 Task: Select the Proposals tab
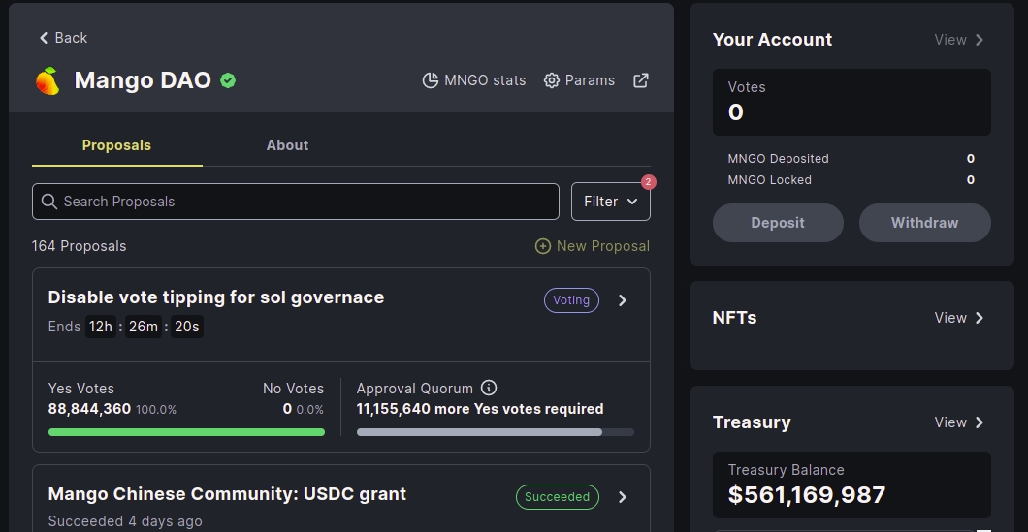[116, 145]
